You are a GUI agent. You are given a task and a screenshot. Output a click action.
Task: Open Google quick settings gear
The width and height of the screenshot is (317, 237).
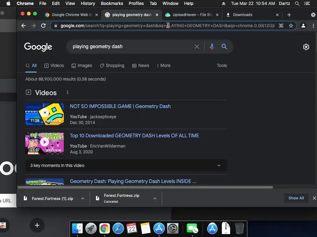point(306,47)
